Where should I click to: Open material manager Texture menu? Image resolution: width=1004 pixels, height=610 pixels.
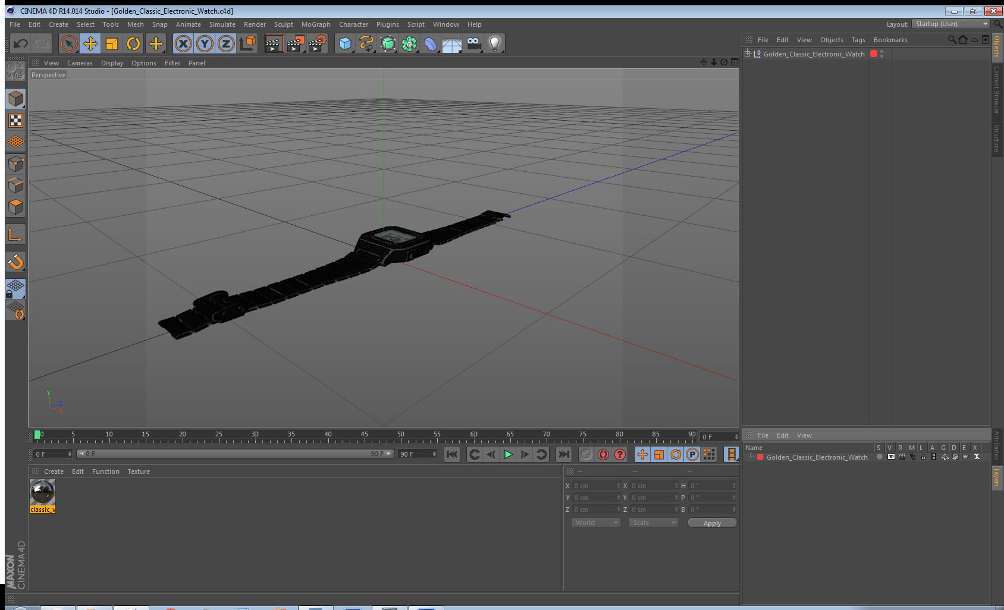(139, 471)
